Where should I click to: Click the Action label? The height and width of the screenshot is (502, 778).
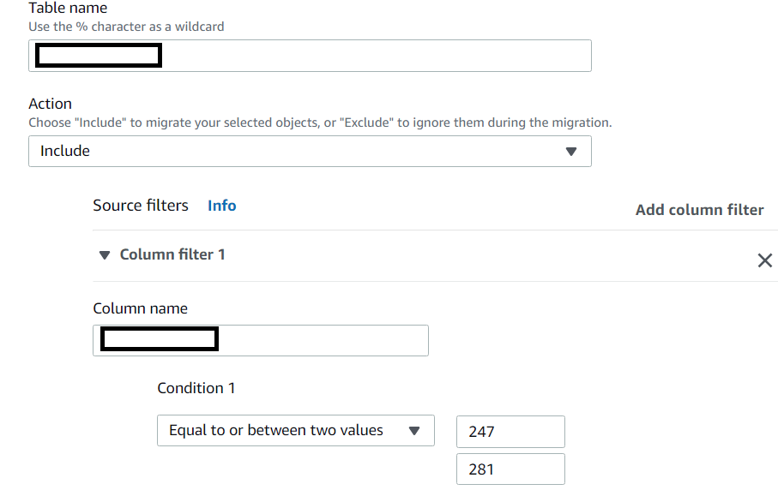(x=50, y=104)
